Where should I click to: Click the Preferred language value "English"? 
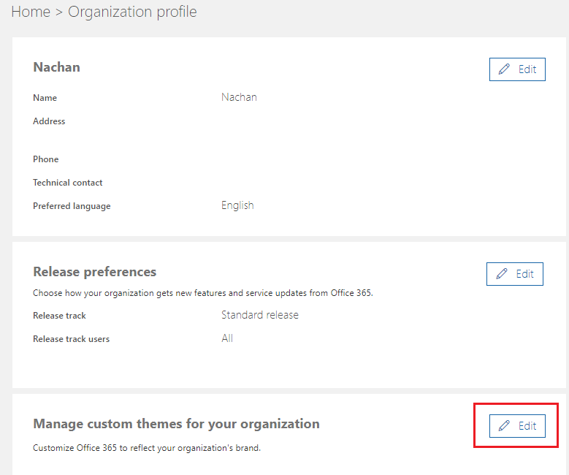click(237, 205)
